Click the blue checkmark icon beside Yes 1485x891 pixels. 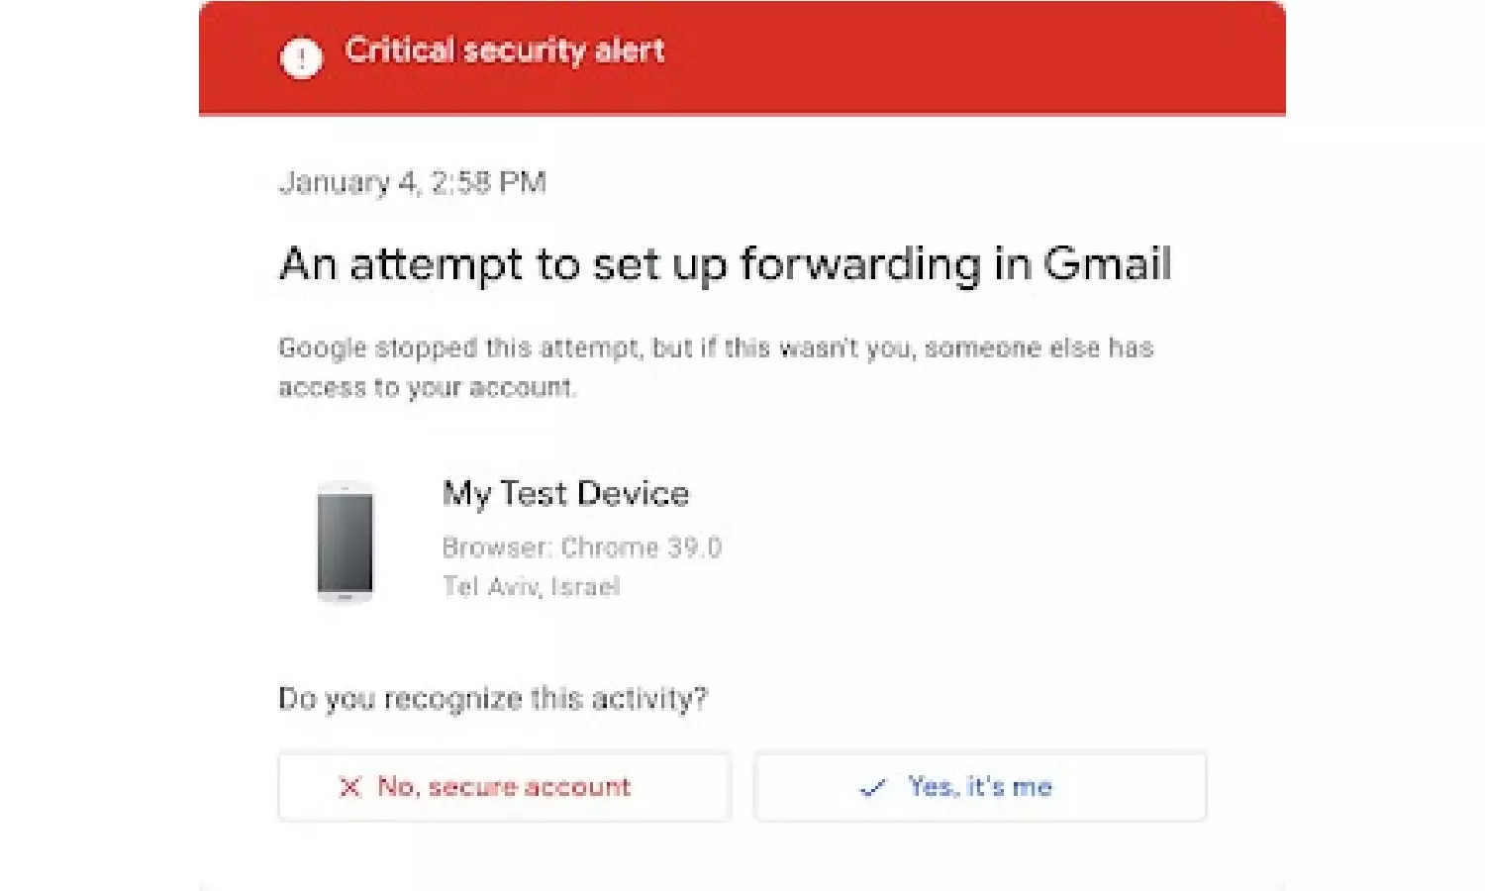[x=872, y=788]
